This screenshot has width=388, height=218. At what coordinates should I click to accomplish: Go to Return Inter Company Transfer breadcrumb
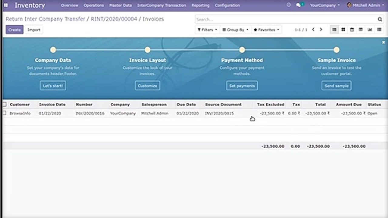(45, 19)
